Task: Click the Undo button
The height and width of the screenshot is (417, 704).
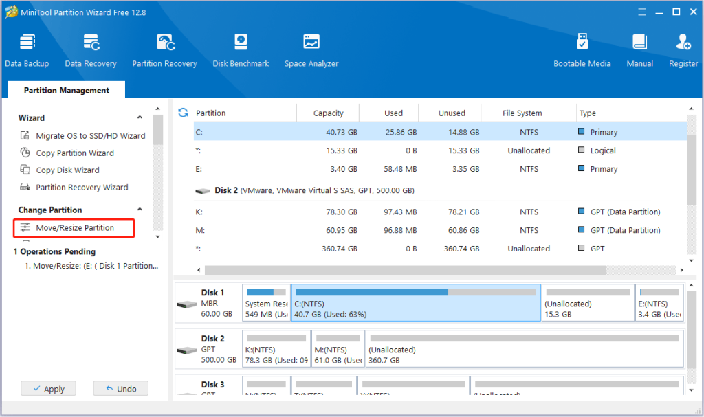Action: coord(121,389)
